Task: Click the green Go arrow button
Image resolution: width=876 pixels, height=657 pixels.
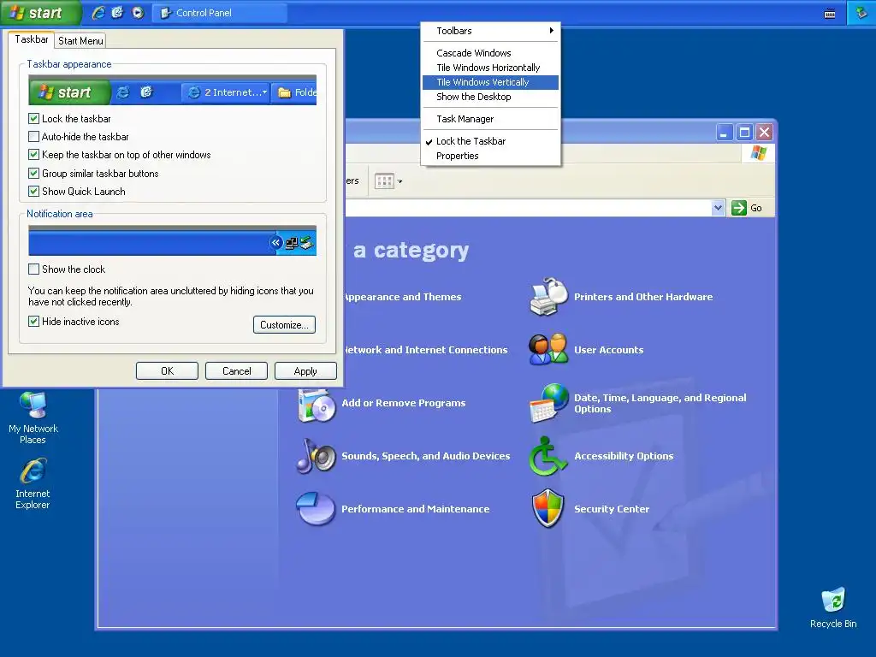Action: tap(738, 208)
